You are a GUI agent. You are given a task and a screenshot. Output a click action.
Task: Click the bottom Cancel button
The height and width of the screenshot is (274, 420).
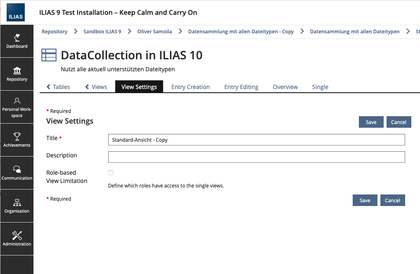pos(392,200)
